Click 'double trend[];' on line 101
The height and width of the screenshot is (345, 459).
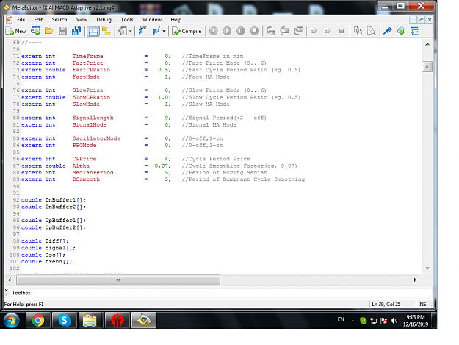click(46, 261)
